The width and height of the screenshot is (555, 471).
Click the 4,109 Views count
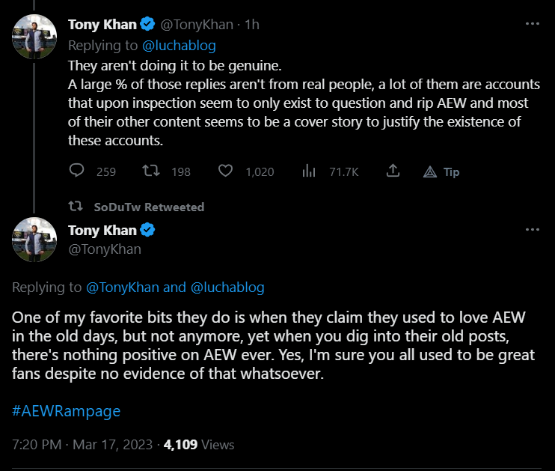pos(199,444)
